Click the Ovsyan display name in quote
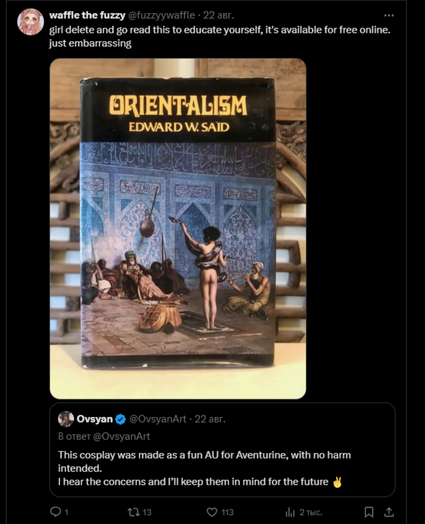 95,419
